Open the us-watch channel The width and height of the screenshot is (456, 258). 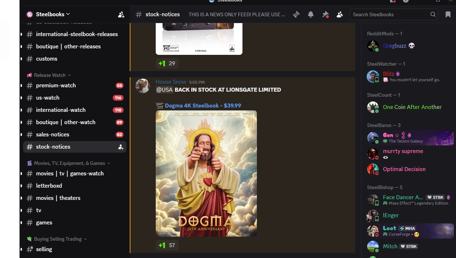[x=75, y=98]
